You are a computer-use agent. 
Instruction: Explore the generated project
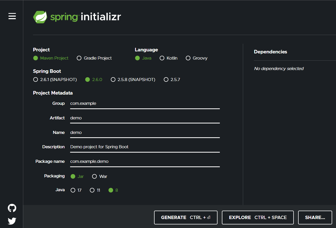point(257,217)
